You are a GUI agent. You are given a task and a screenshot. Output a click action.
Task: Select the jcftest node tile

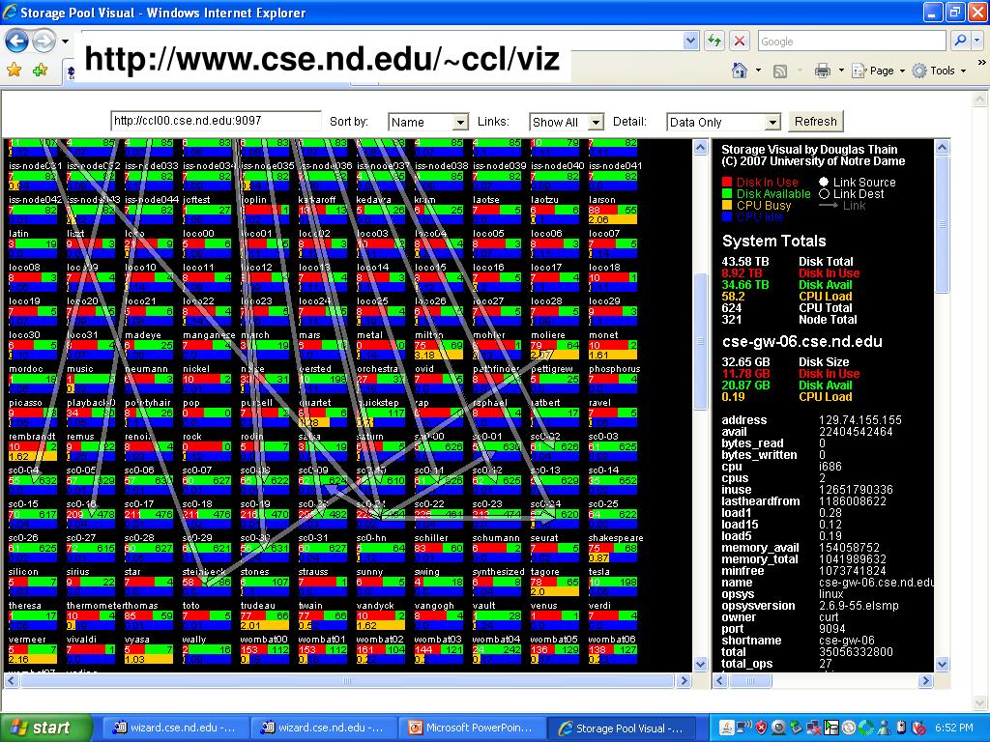click(207, 210)
